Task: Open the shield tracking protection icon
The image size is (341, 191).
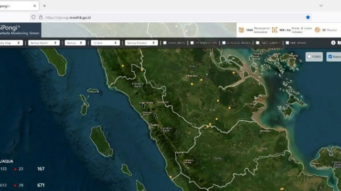Action: point(34,17)
